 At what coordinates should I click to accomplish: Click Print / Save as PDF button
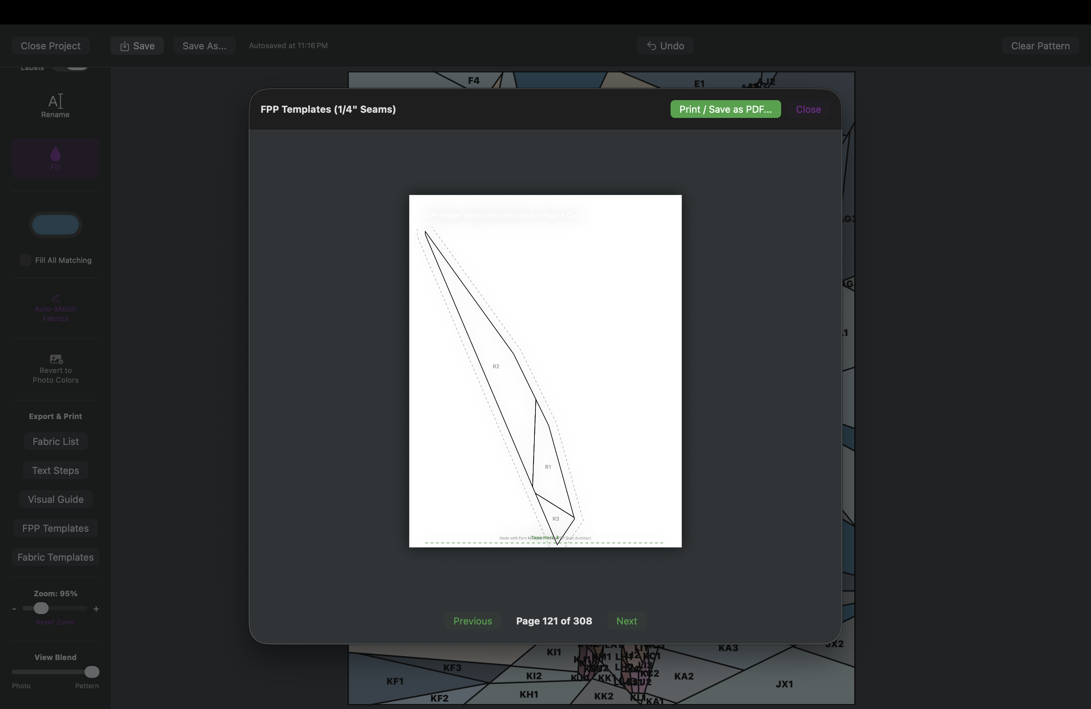725,109
